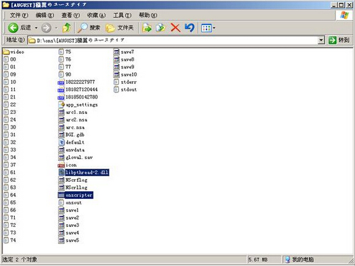355x266 pixels.
Task: Click the Move To folder icon
Action: [x=147, y=28]
